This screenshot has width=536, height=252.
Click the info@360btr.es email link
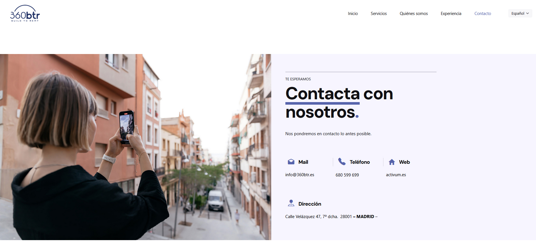coord(300,175)
